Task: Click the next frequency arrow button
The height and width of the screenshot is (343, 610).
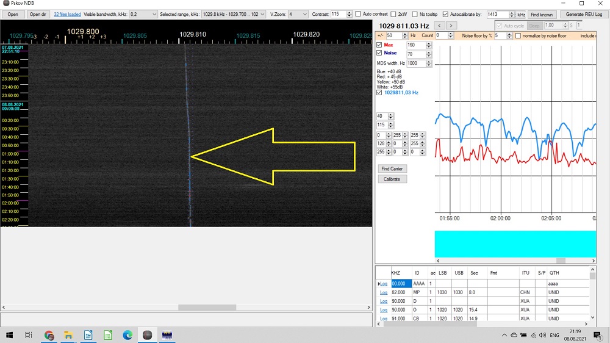Action: [x=451, y=26]
